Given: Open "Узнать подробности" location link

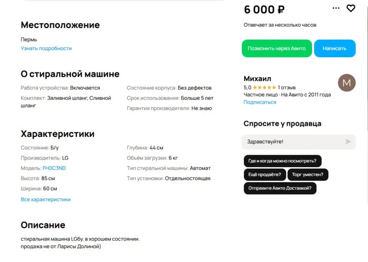Looking at the screenshot, I should tap(46, 48).
